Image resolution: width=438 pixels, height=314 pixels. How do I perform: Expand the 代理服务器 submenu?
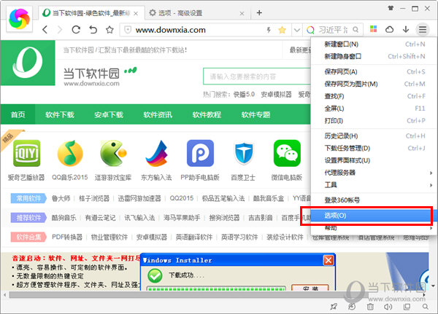(374, 173)
